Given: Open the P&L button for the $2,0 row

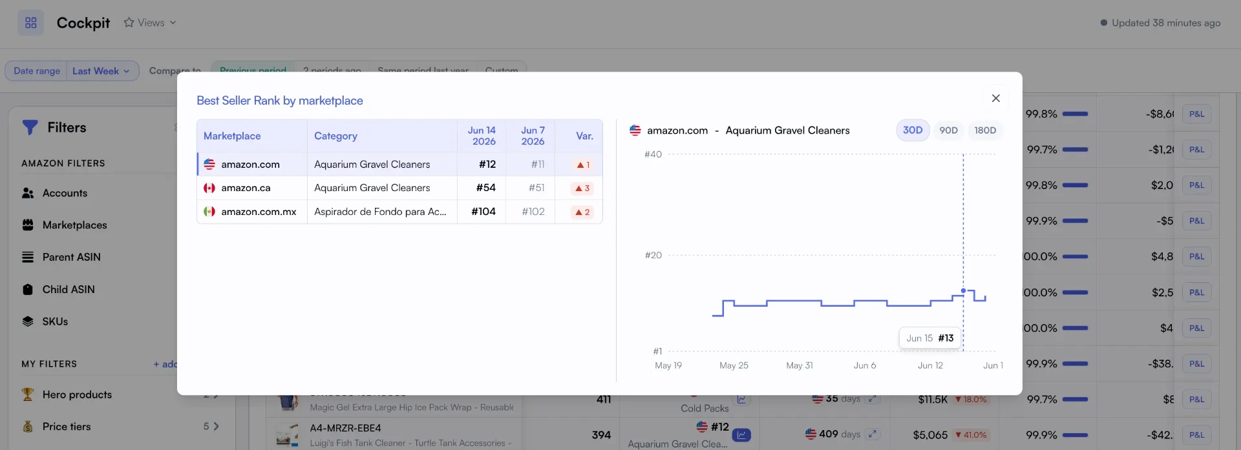Looking at the screenshot, I should [x=1196, y=185].
